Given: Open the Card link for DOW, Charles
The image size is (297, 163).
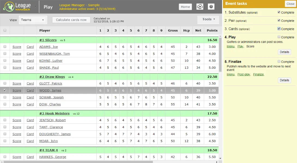Looking at the screenshot, I should 30,104.
